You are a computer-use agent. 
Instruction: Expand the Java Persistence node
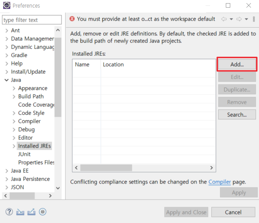click(7, 179)
